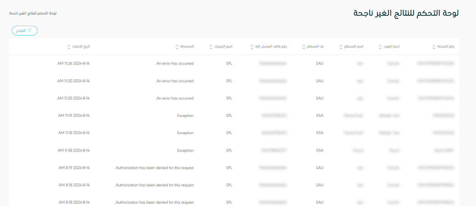Sort by رقم الشحنة column arrows
This screenshot has width=476, height=206.
434,47
